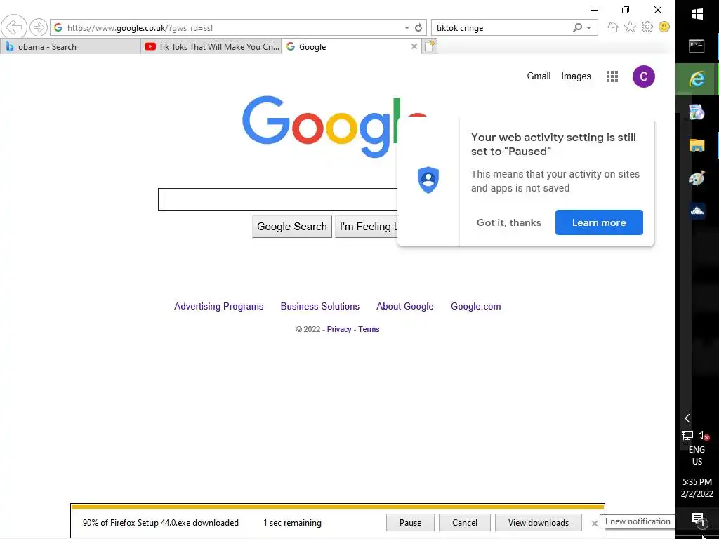Go back using the browser back arrow

pos(14,27)
